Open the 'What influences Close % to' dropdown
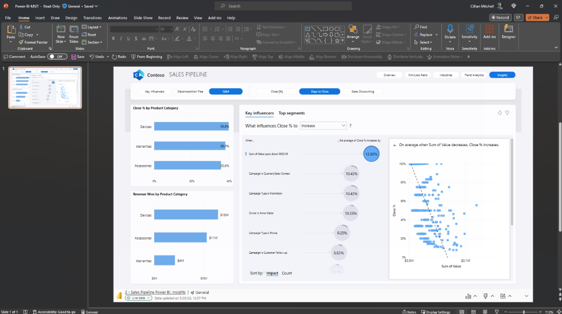562x314 pixels. (x=323, y=125)
